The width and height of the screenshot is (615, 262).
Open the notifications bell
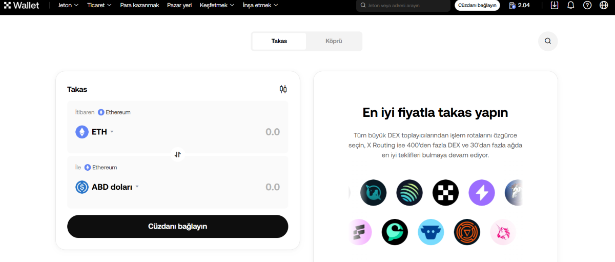coord(571,5)
